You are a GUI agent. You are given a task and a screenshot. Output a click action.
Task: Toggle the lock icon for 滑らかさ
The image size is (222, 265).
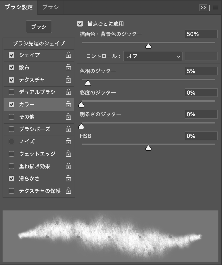click(68, 179)
